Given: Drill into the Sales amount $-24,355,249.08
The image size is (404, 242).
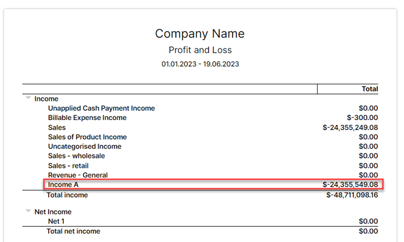Looking at the screenshot, I should [x=350, y=128].
